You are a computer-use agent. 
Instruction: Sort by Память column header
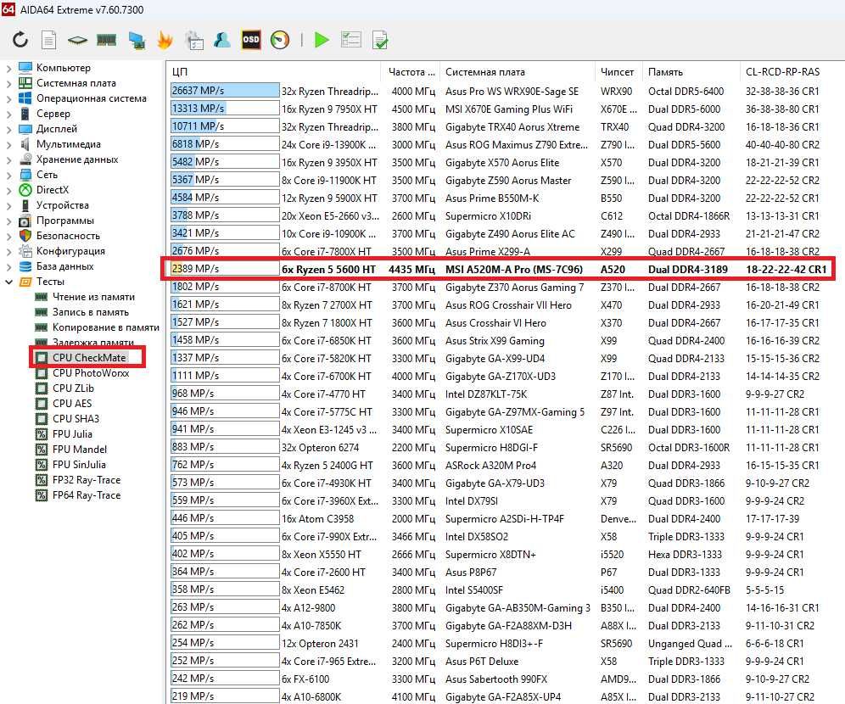(x=691, y=71)
